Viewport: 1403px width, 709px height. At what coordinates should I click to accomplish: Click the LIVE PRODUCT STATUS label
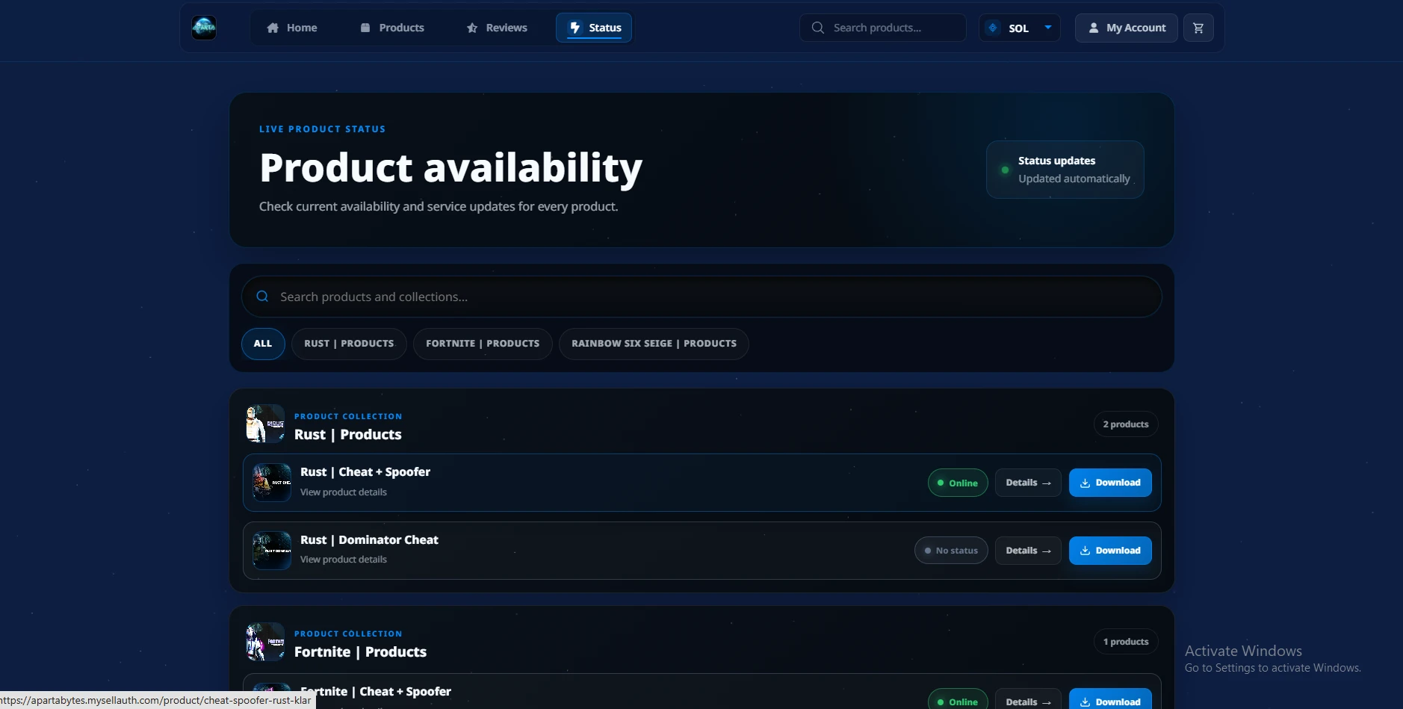pos(323,129)
